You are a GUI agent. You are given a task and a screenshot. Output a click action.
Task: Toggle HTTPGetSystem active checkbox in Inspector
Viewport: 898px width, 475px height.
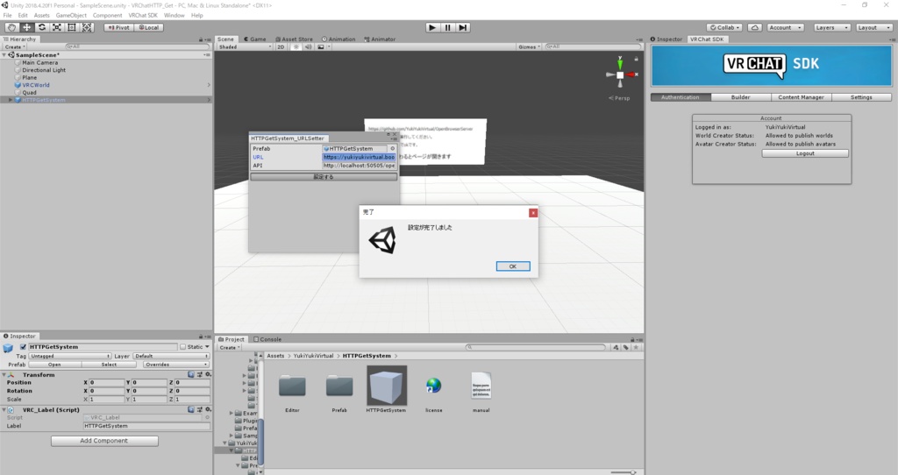(23, 347)
